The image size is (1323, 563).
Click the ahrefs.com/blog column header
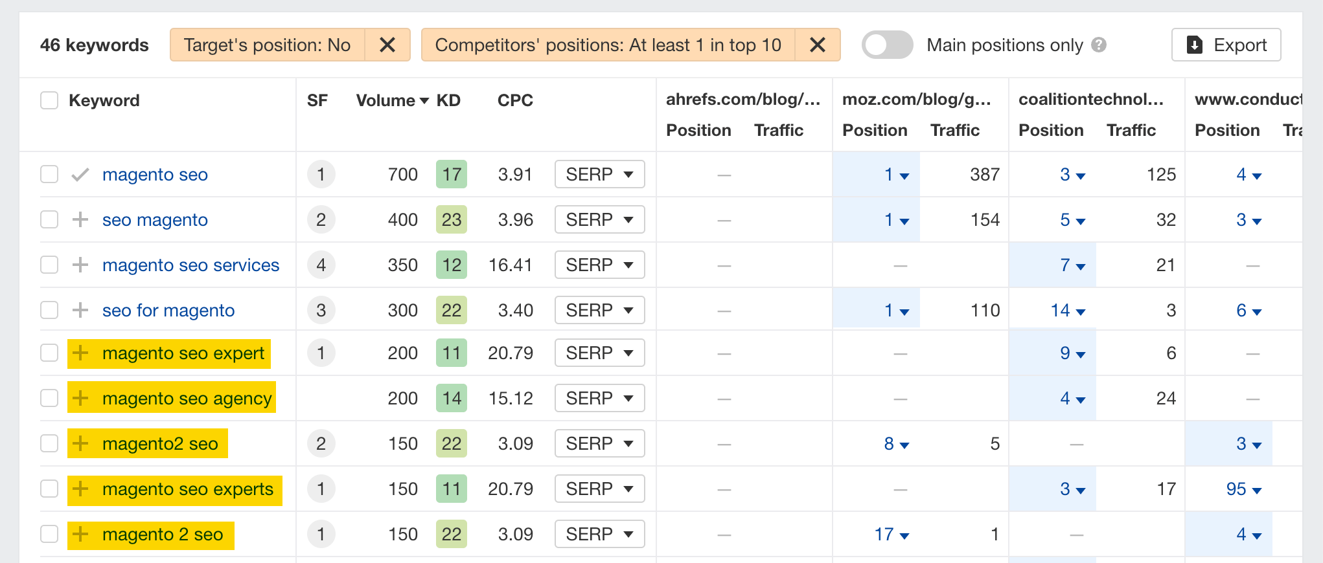[x=743, y=99]
